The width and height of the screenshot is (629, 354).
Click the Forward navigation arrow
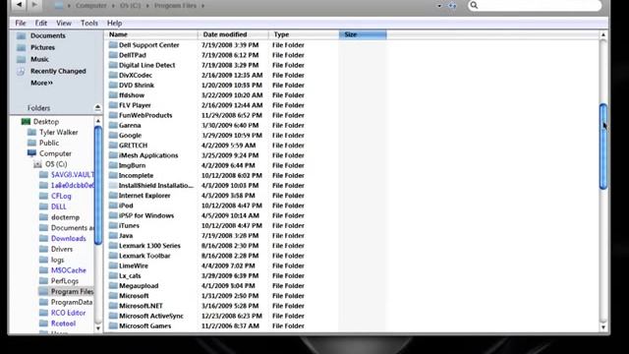coord(34,5)
